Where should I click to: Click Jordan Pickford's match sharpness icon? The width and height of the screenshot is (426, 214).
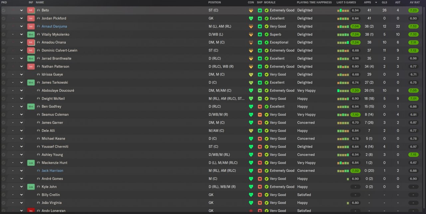point(260,18)
